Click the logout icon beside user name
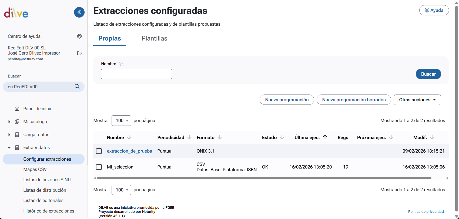The width and height of the screenshot is (459, 219). tap(79, 53)
